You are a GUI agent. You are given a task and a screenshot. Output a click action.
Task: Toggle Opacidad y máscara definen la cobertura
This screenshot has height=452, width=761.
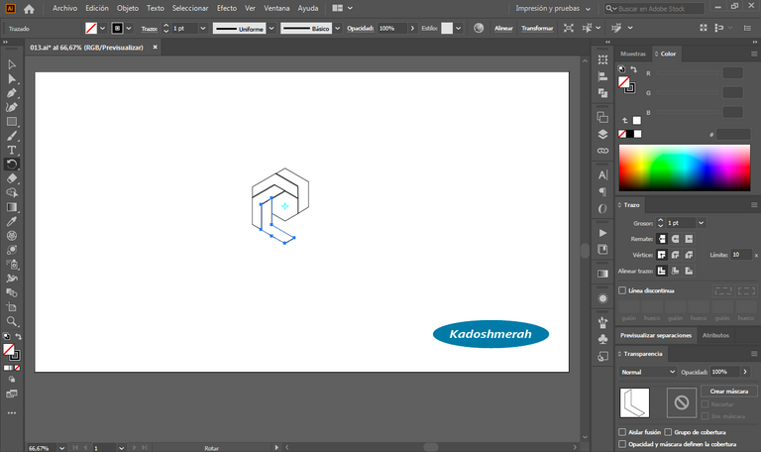point(622,444)
